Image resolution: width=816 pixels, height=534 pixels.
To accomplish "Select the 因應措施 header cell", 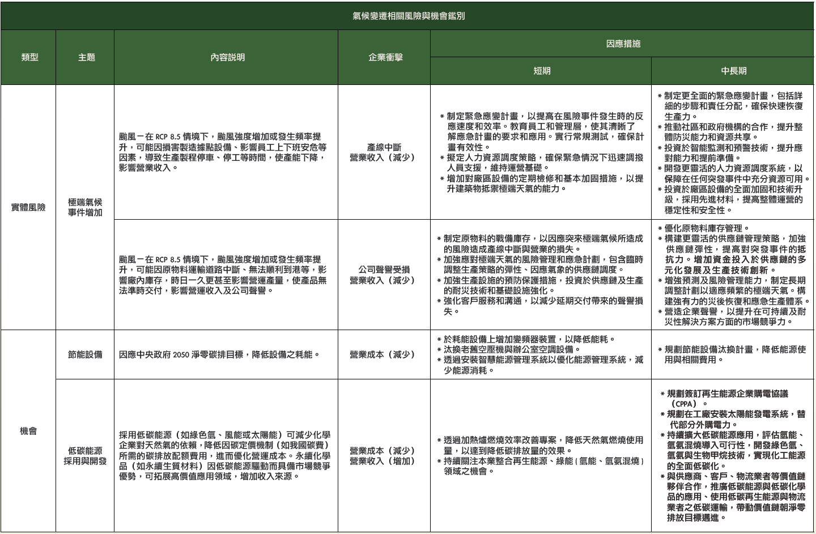I will point(622,44).
